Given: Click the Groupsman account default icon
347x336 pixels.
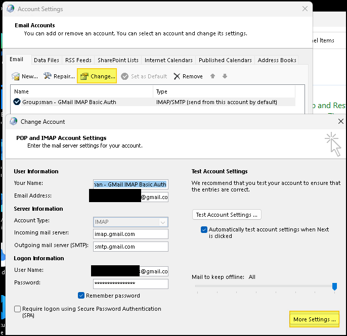Looking at the screenshot, I should coord(17,102).
